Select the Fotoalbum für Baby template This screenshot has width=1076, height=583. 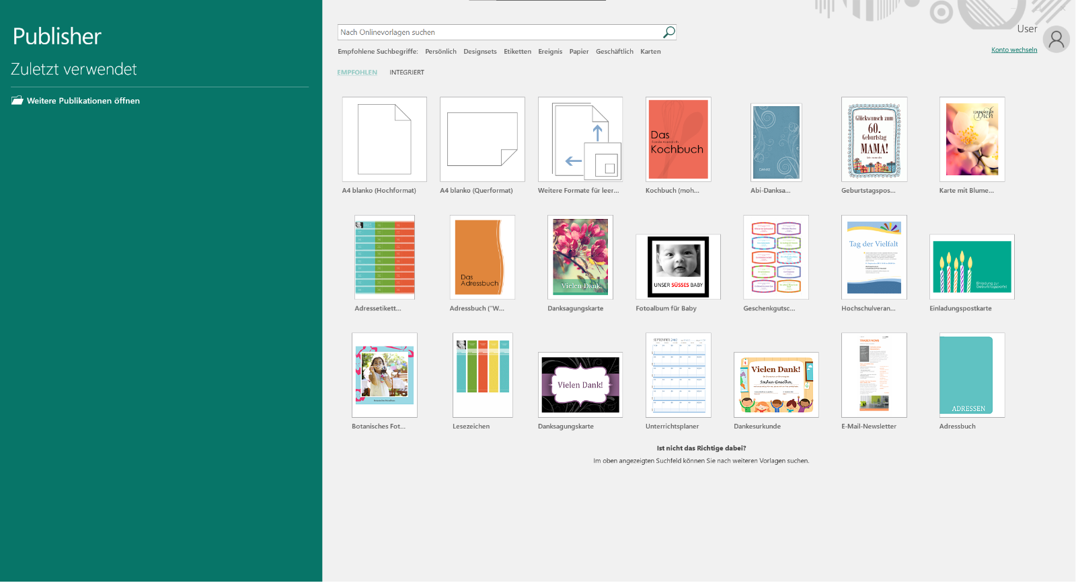point(678,267)
